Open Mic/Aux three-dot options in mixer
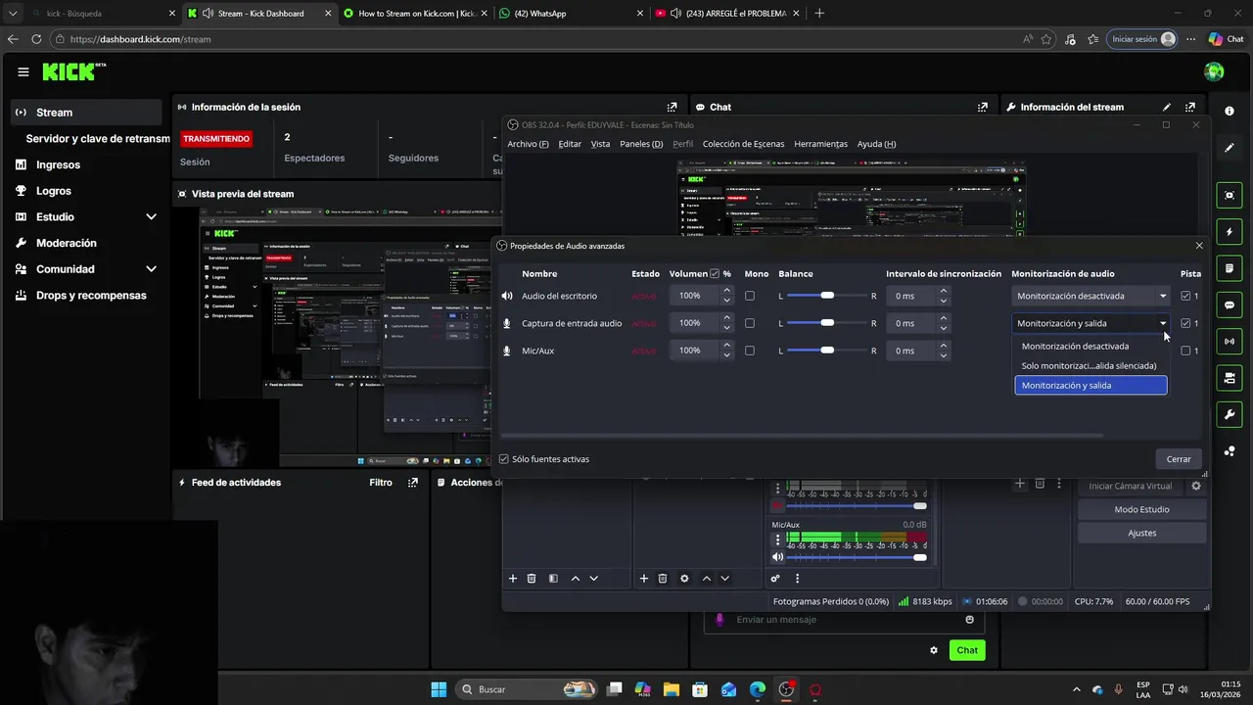The width and height of the screenshot is (1253, 705). [778, 539]
